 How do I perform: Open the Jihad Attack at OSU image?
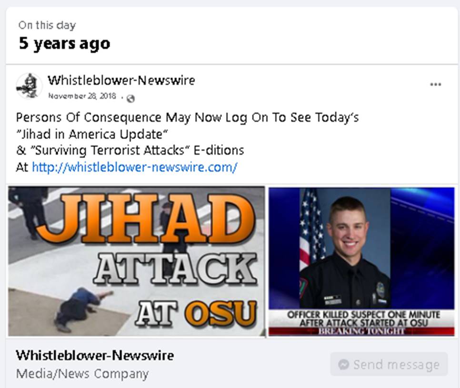coord(136,261)
